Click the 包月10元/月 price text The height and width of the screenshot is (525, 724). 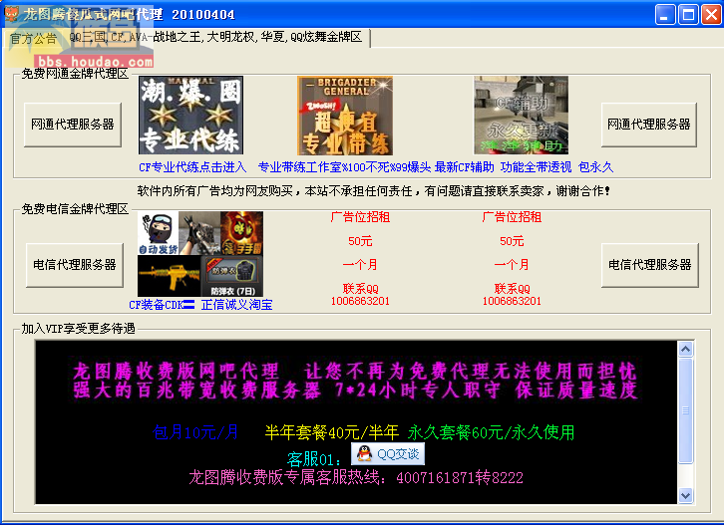tap(195, 432)
